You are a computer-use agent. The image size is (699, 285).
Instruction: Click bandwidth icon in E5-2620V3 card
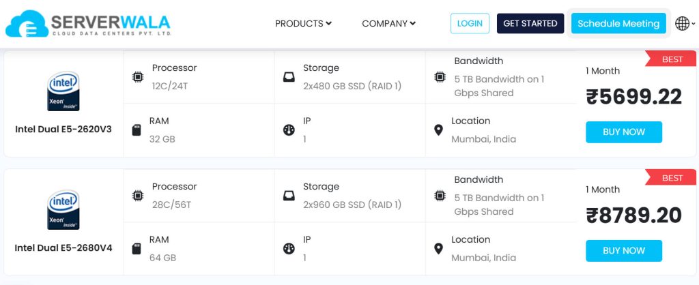click(x=440, y=77)
